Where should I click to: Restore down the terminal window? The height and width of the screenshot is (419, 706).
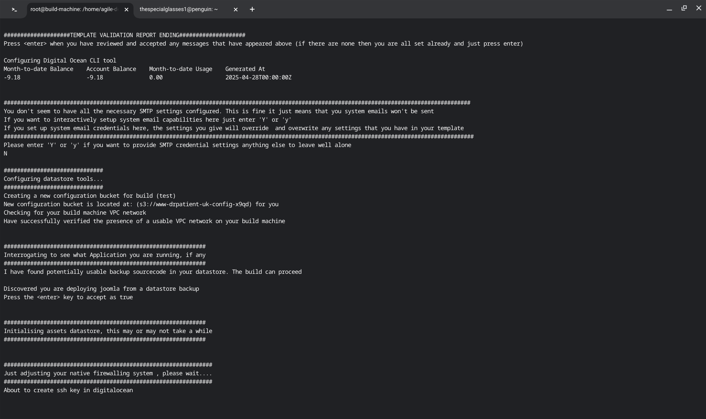[684, 8]
